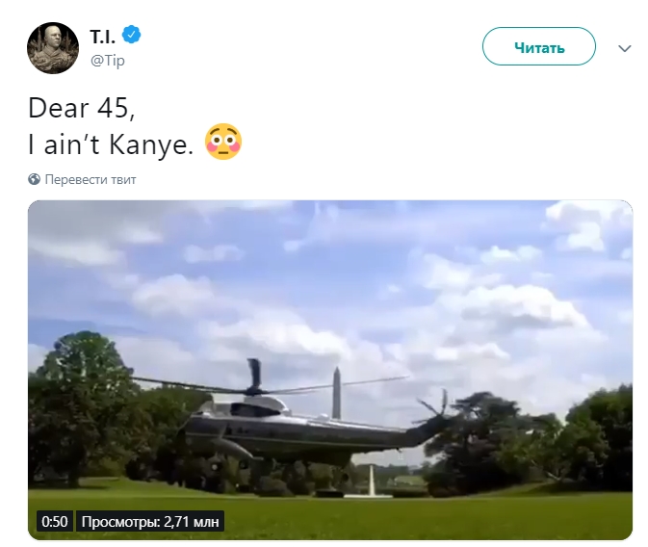Screen dimensions: 648x547
Task: Click the T.I. display name
Action: (102, 37)
